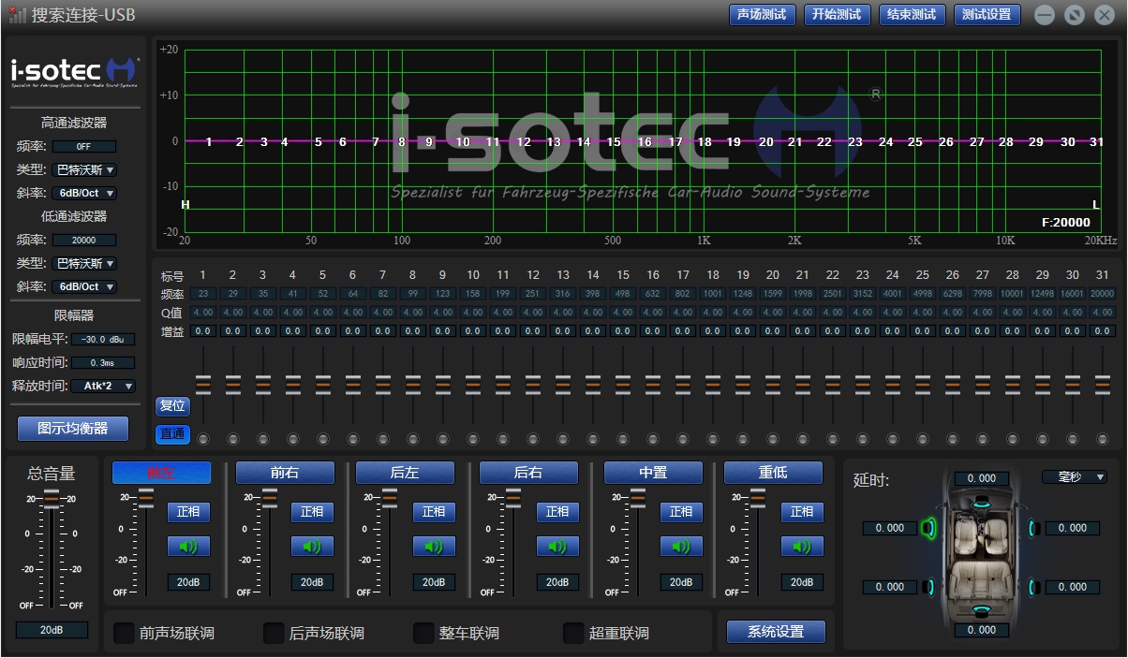Expand the 释放时间 Atk*2 dropdown
Image resolution: width=1128 pixels, height=658 pixels.
[103, 386]
